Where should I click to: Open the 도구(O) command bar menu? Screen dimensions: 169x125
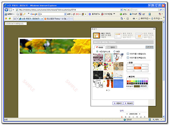click(156, 18)
